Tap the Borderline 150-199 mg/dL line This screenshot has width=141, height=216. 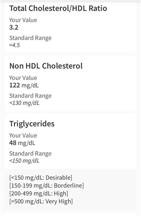coord(46,186)
